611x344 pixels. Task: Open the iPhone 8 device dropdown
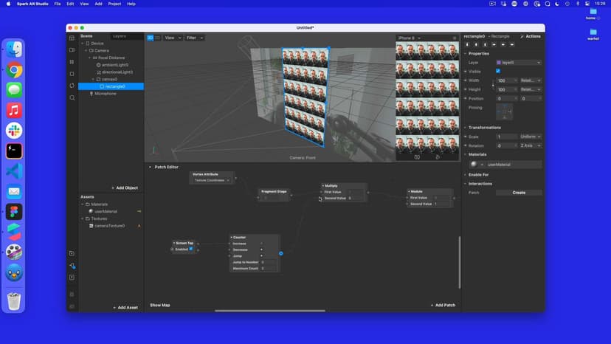pyautogui.click(x=409, y=38)
